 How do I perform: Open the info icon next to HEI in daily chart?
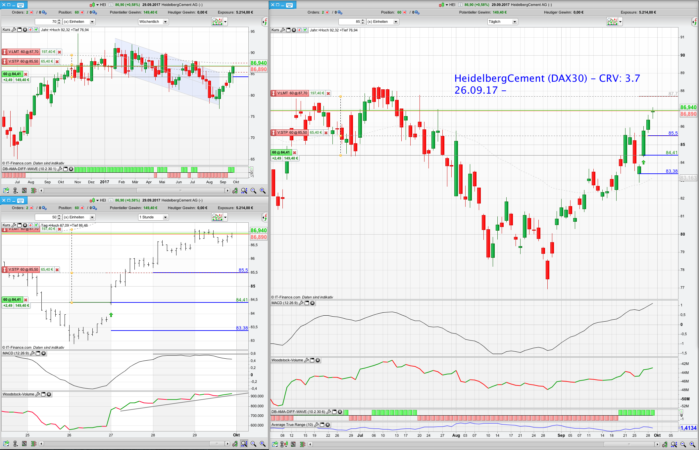pyautogui.click(x=460, y=5)
